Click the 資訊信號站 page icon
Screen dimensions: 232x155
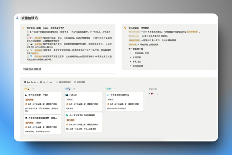(17, 18)
